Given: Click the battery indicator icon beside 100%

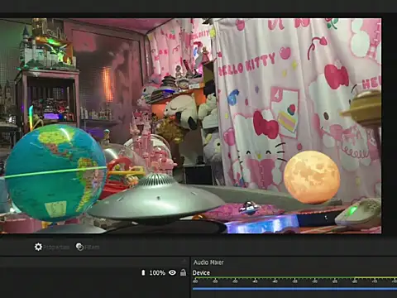Looking at the screenshot, I should (x=143, y=272).
